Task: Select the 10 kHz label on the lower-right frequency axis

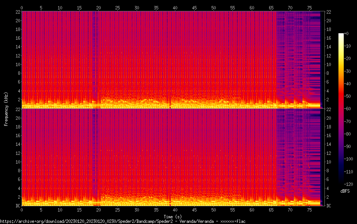Action: (329, 162)
